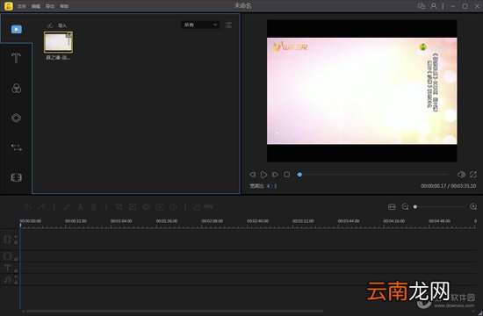483x316 pixels.
Task: Click the preview volume icon
Action: click(x=461, y=175)
